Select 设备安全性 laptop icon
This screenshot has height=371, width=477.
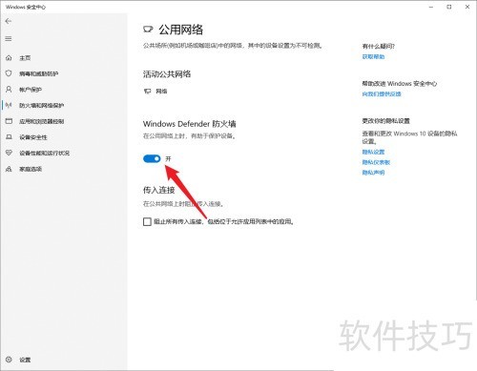point(9,137)
